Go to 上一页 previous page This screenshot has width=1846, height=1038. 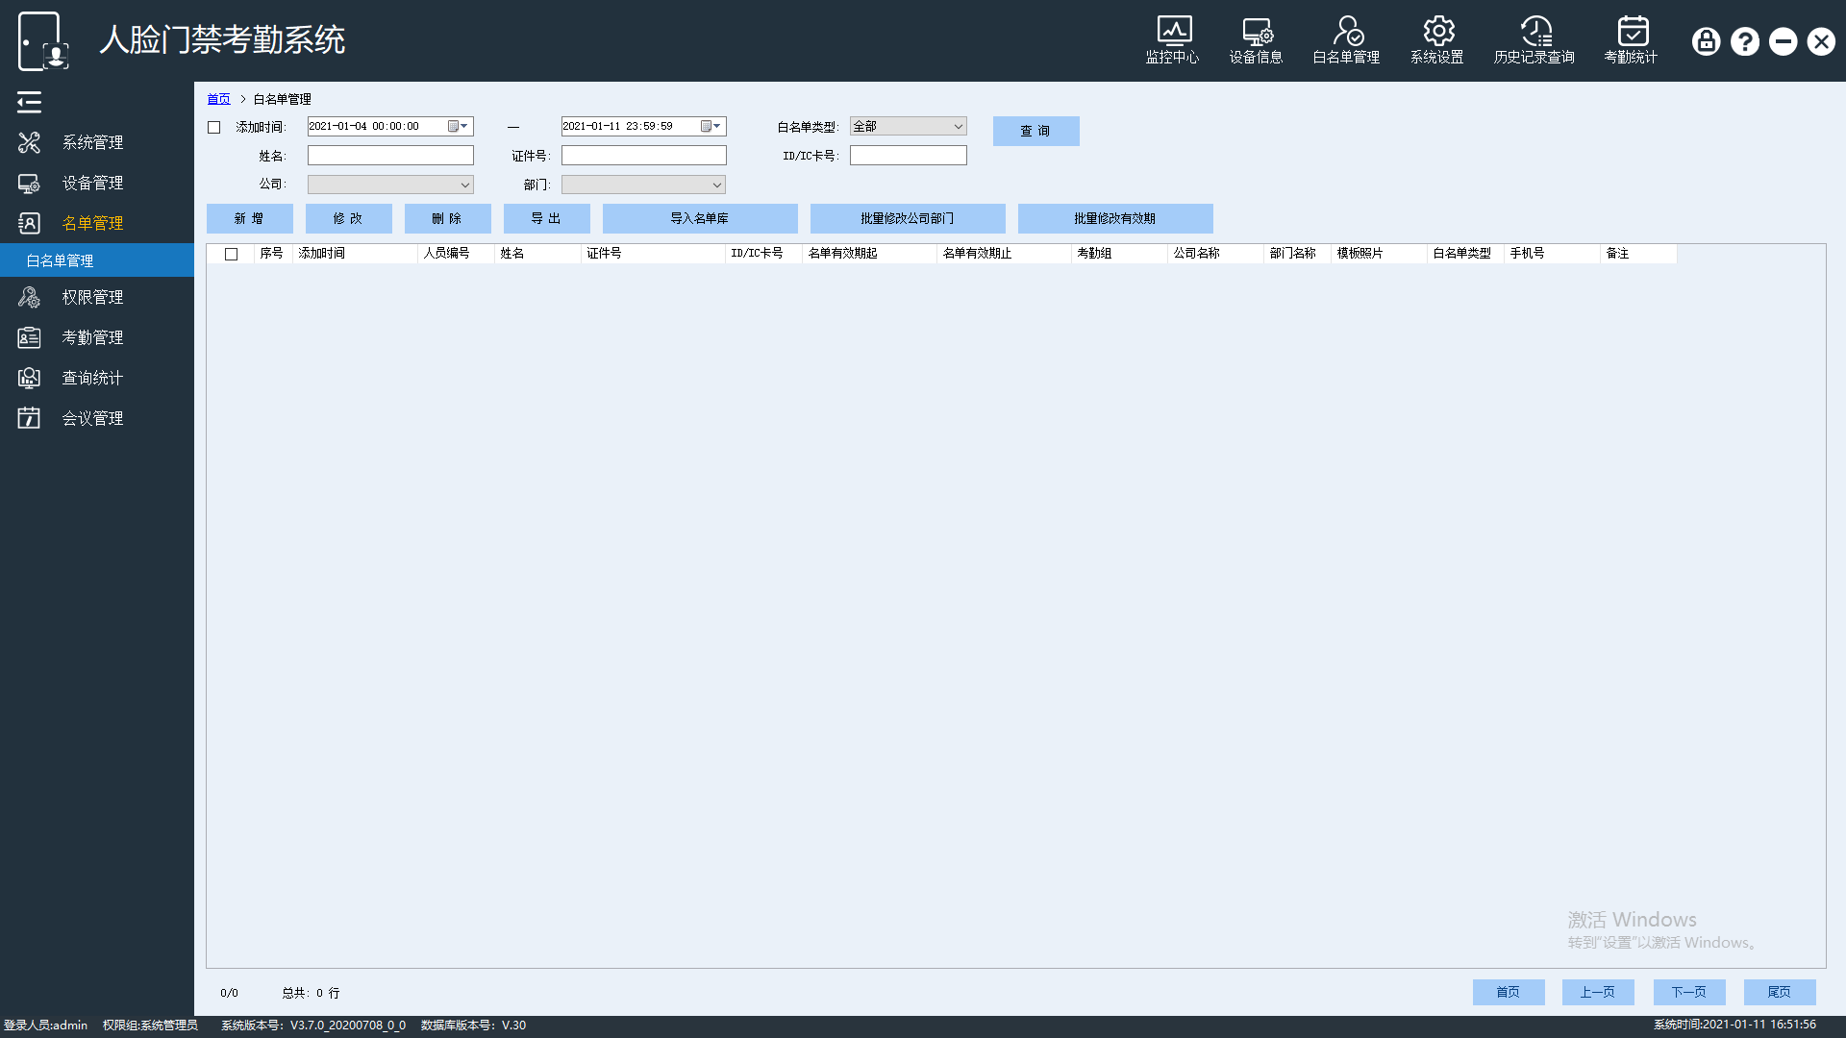pos(1598,992)
